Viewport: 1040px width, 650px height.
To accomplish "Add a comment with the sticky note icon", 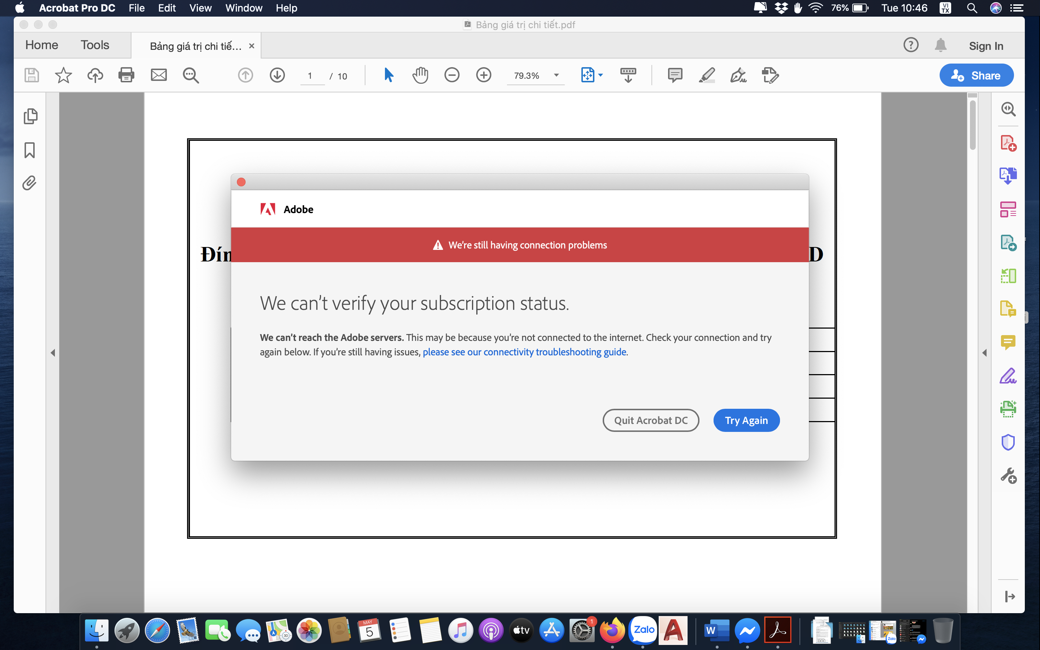I will pos(675,75).
